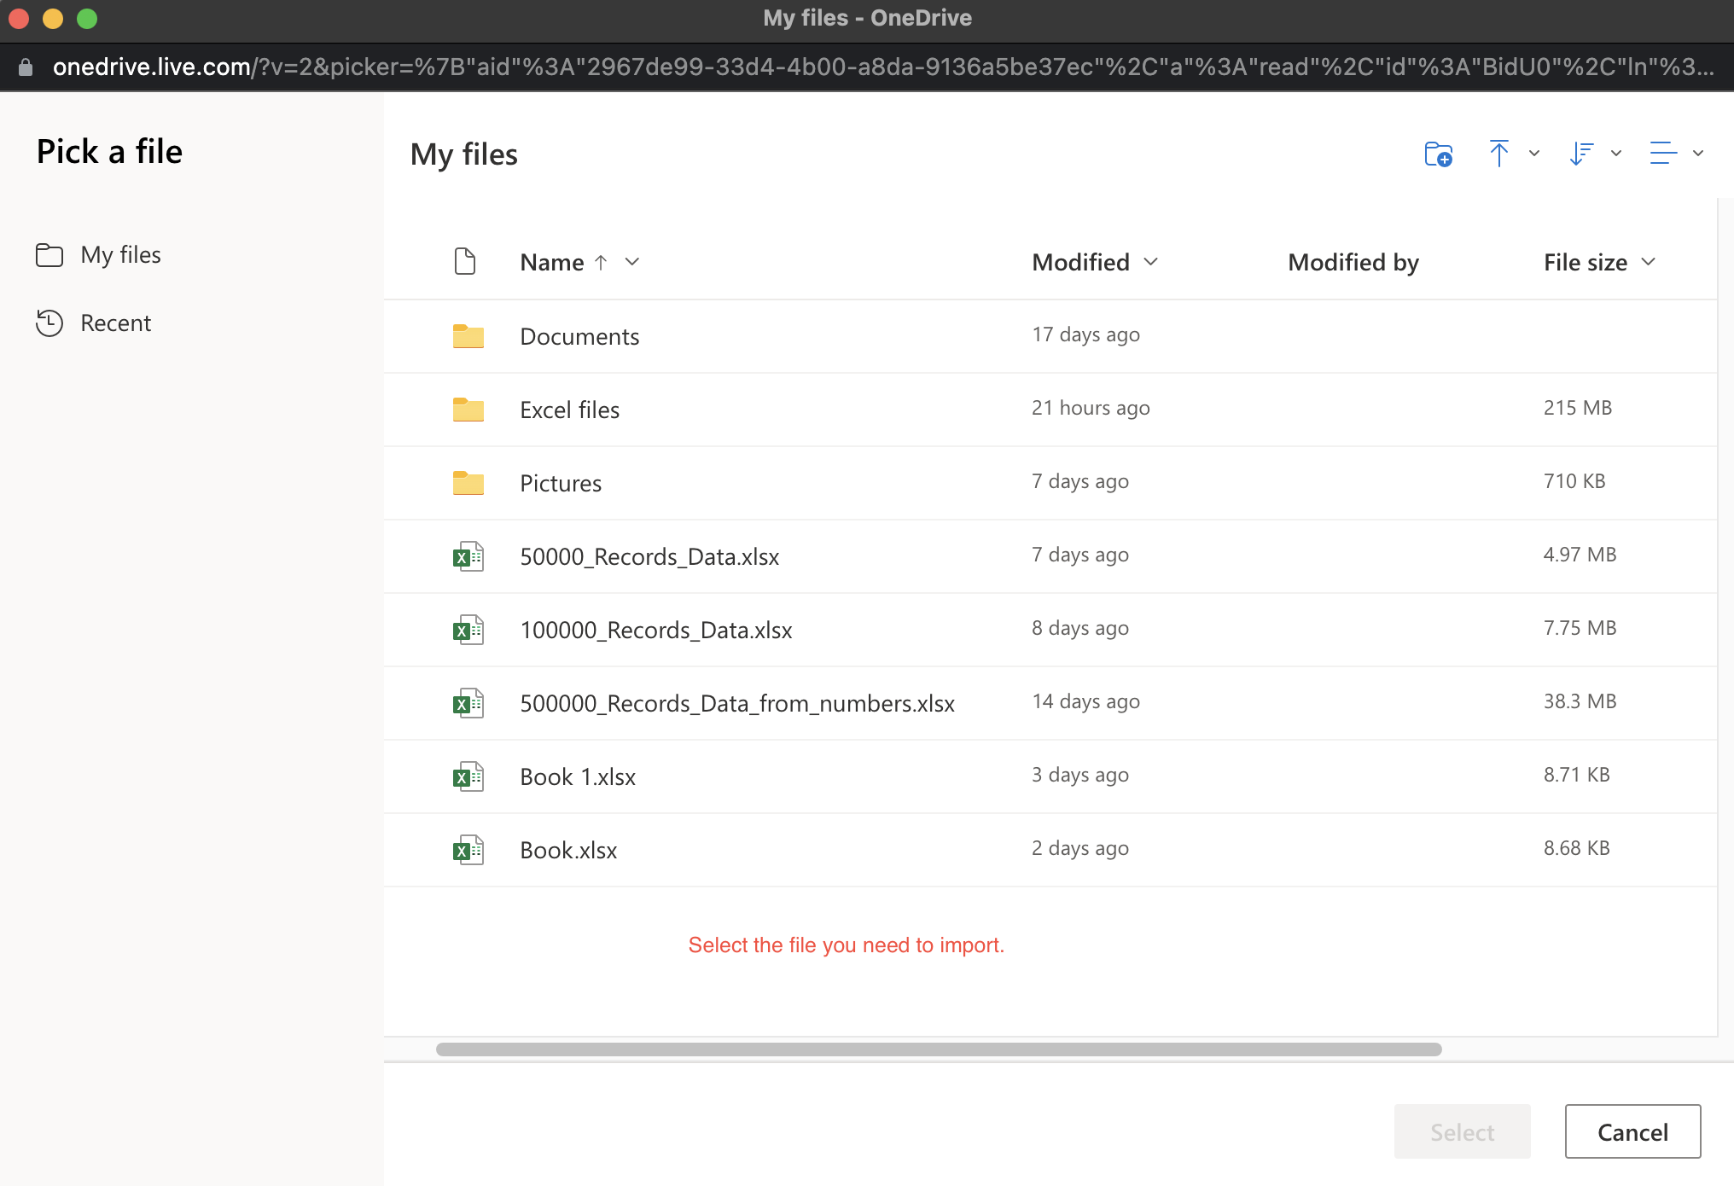Click the file type column header icon

[x=465, y=261]
